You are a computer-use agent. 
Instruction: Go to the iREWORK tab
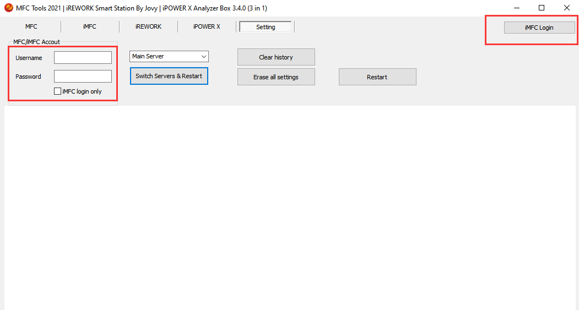pyautogui.click(x=148, y=26)
